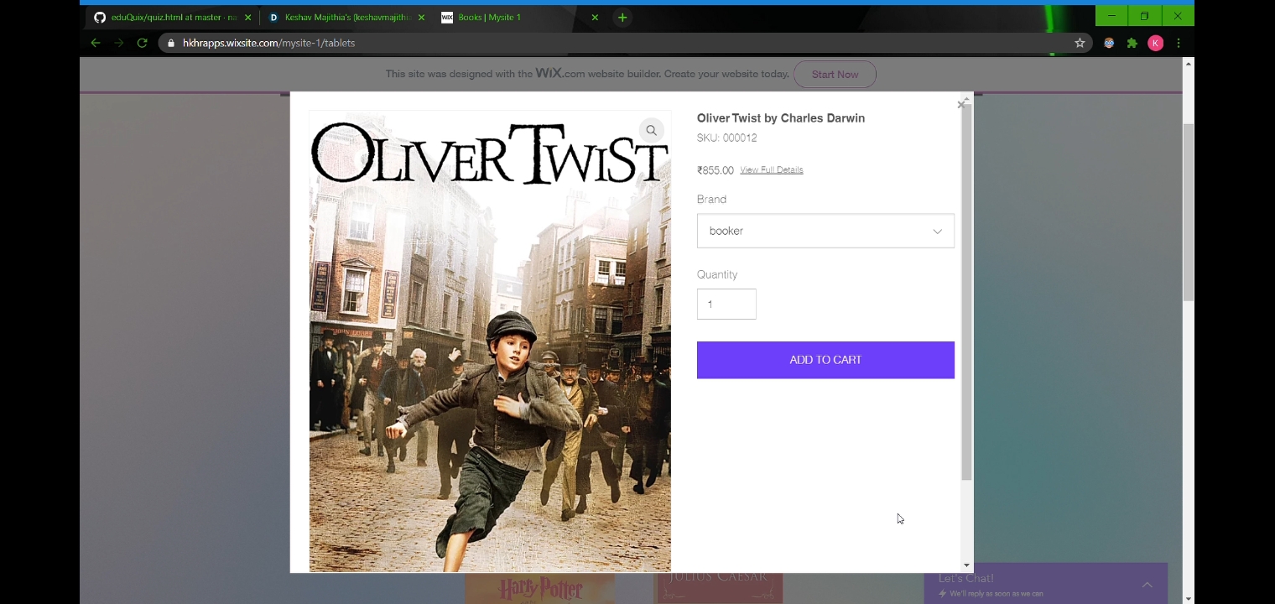Open the Extensions puzzle icon

1132,43
